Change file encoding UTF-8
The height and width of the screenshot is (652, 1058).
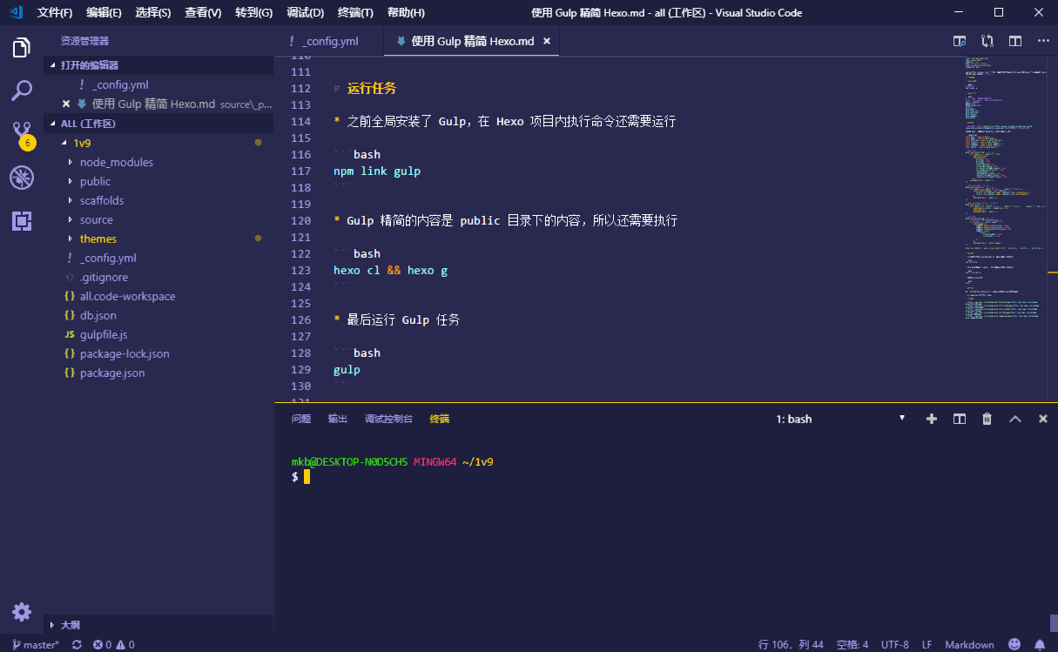pyautogui.click(x=895, y=645)
